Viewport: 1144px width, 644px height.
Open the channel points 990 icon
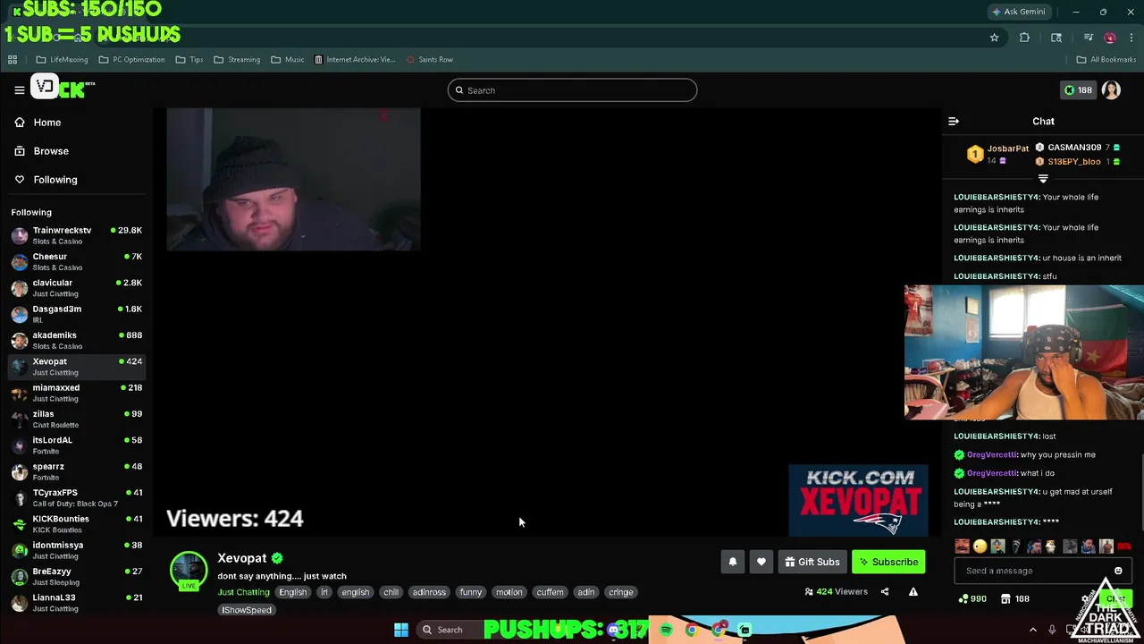(x=972, y=598)
